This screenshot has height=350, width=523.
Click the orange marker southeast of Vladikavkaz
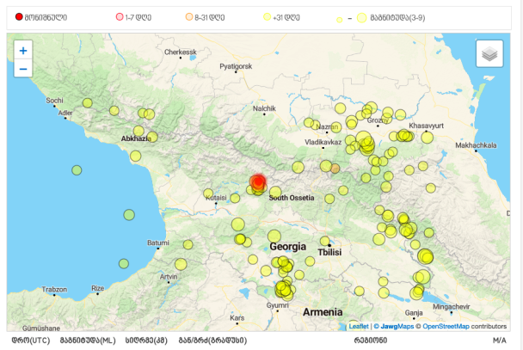click(335, 169)
